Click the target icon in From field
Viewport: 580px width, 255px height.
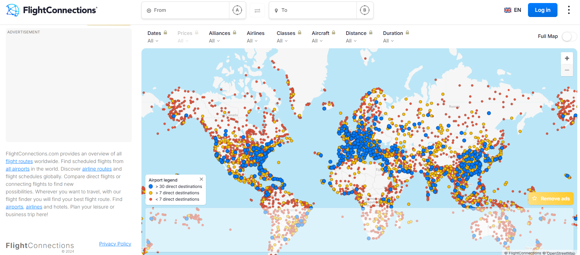(149, 11)
